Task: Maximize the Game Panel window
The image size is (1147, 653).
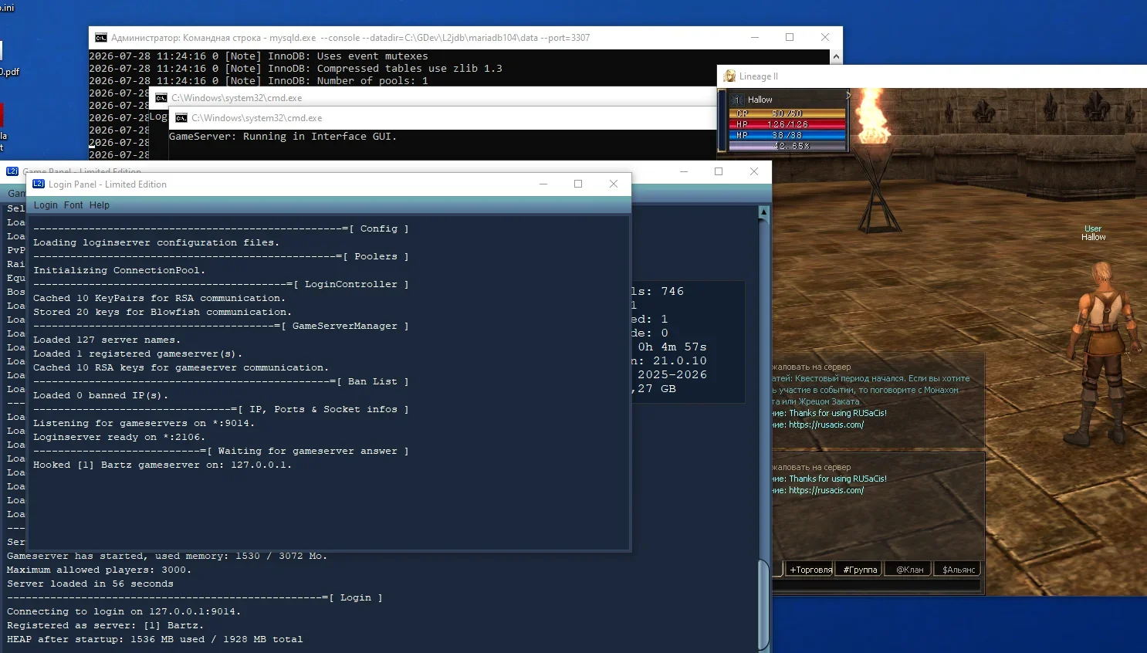Action: click(719, 171)
